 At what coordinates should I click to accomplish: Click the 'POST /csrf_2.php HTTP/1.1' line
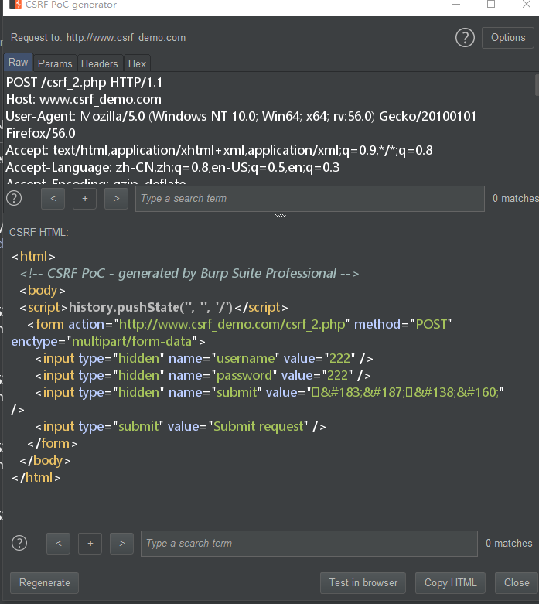pyautogui.click(x=84, y=83)
